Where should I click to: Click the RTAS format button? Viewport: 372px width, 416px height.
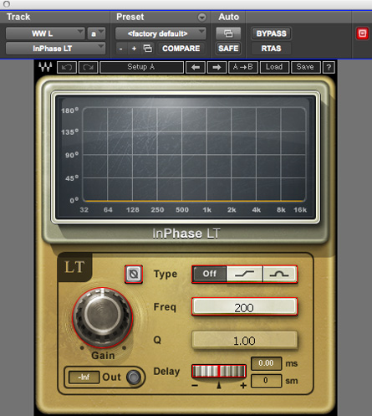tap(271, 49)
